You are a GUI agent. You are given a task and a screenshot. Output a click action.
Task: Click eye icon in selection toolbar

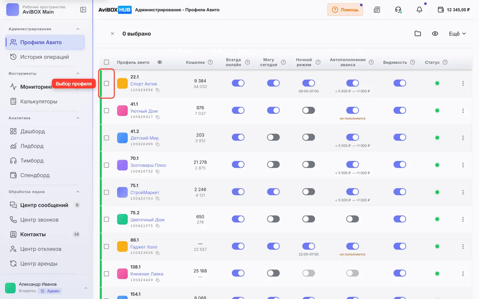coord(435,34)
